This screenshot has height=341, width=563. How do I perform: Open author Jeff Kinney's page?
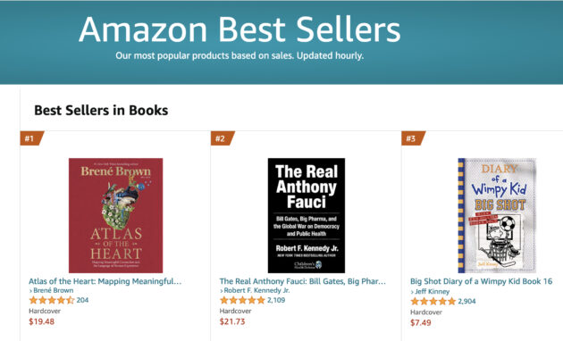tap(430, 292)
